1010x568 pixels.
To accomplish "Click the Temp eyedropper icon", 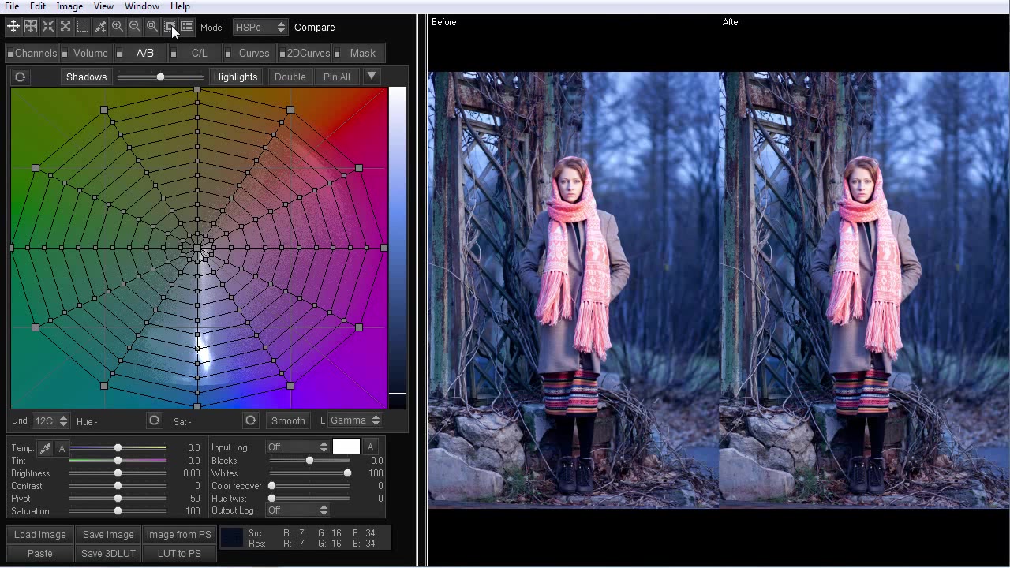I will 45,447.
